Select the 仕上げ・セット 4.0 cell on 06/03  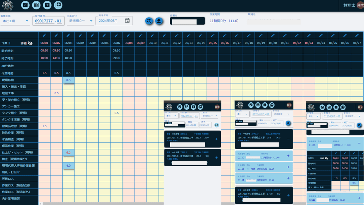(68, 152)
